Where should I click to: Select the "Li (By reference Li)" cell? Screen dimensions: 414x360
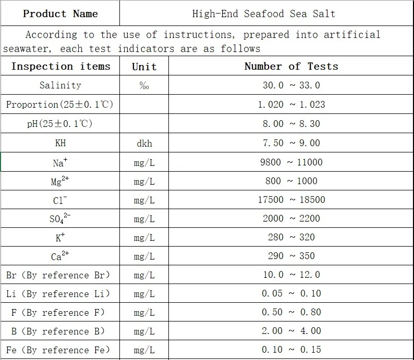tap(60, 294)
